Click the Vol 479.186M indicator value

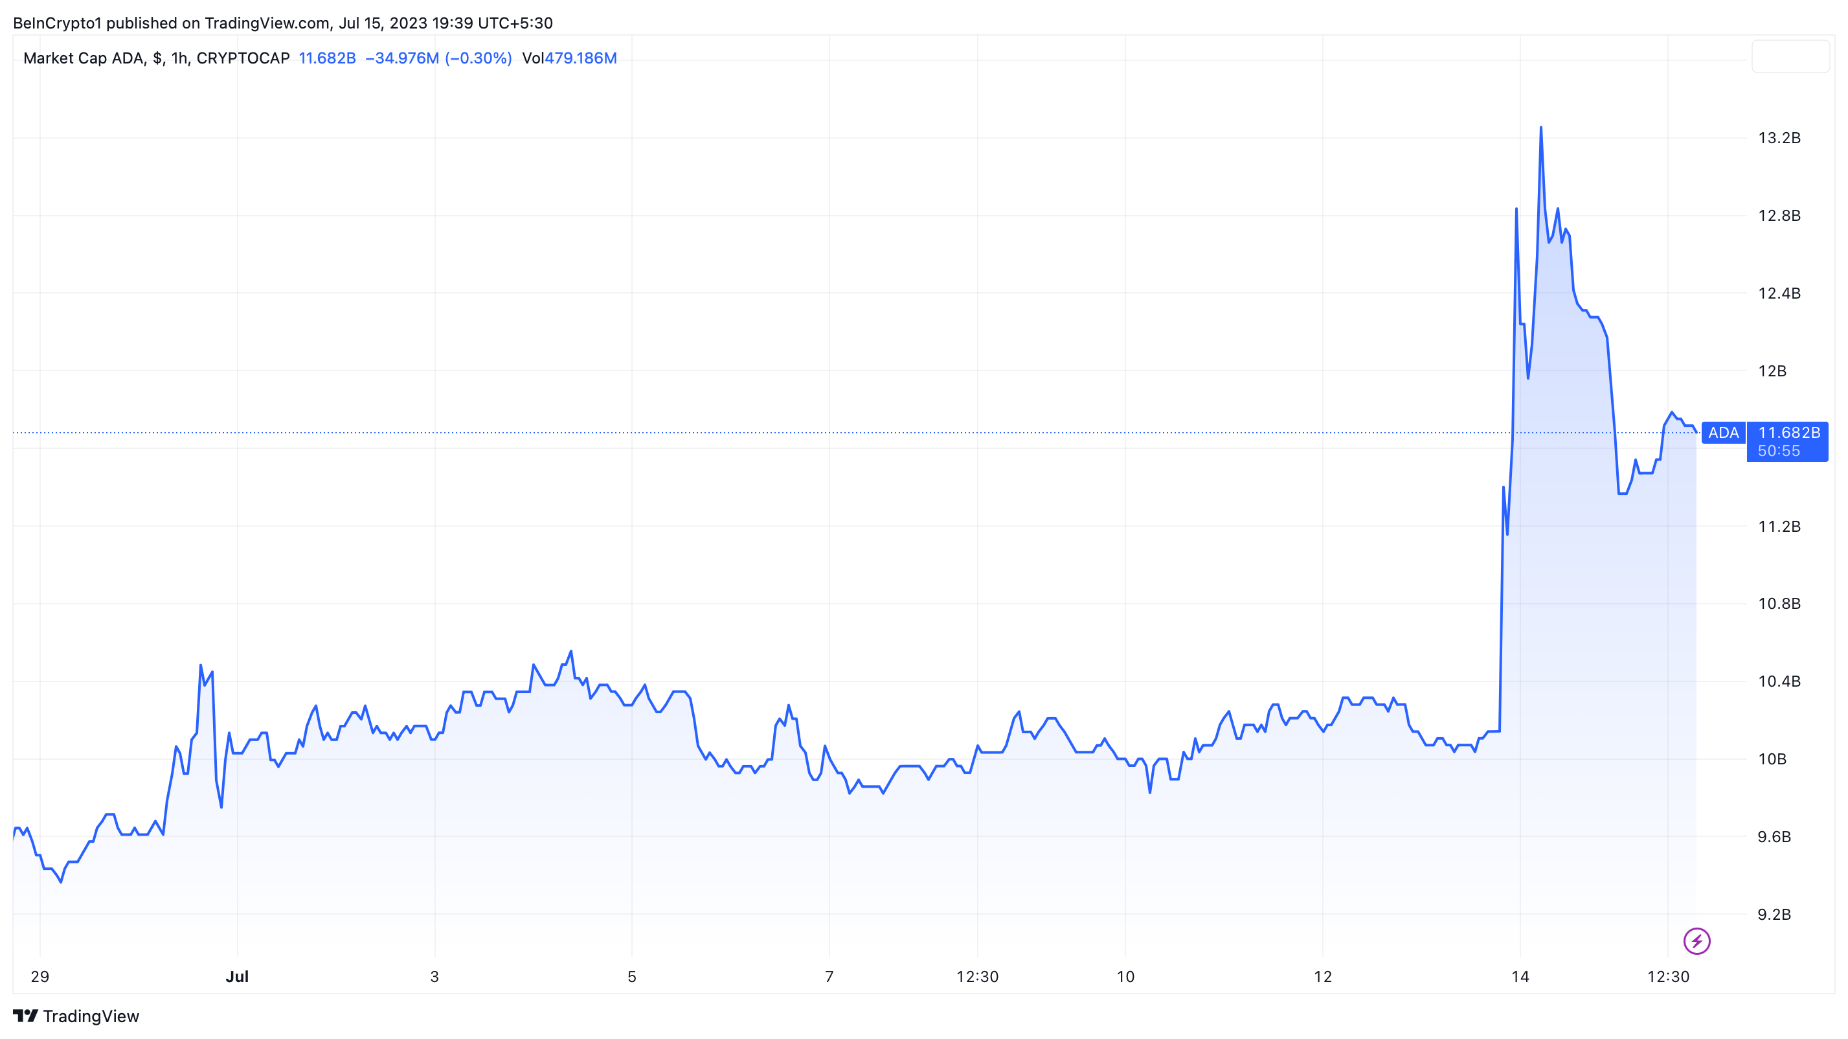coord(570,58)
